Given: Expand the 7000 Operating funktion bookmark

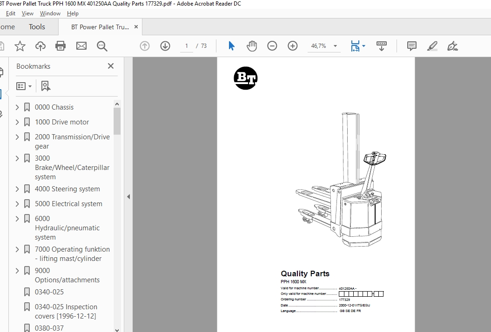Looking at the screenshot, I should coord(17,249).
